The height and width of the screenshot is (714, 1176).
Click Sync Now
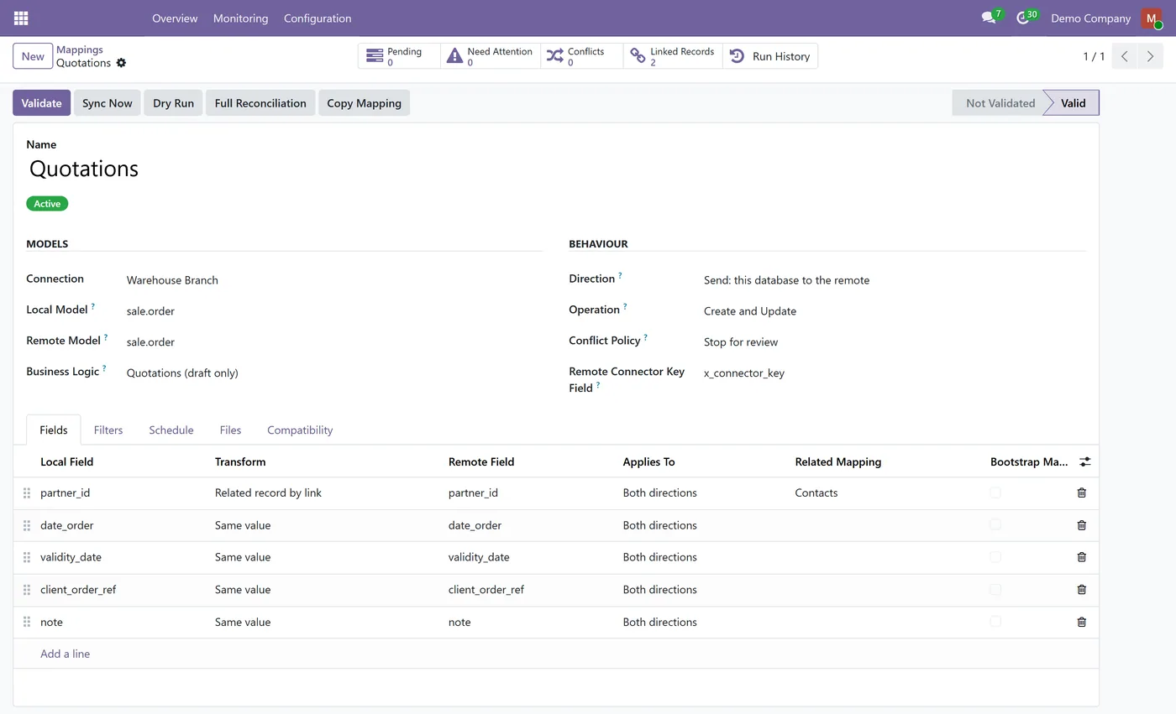point(108,103)
